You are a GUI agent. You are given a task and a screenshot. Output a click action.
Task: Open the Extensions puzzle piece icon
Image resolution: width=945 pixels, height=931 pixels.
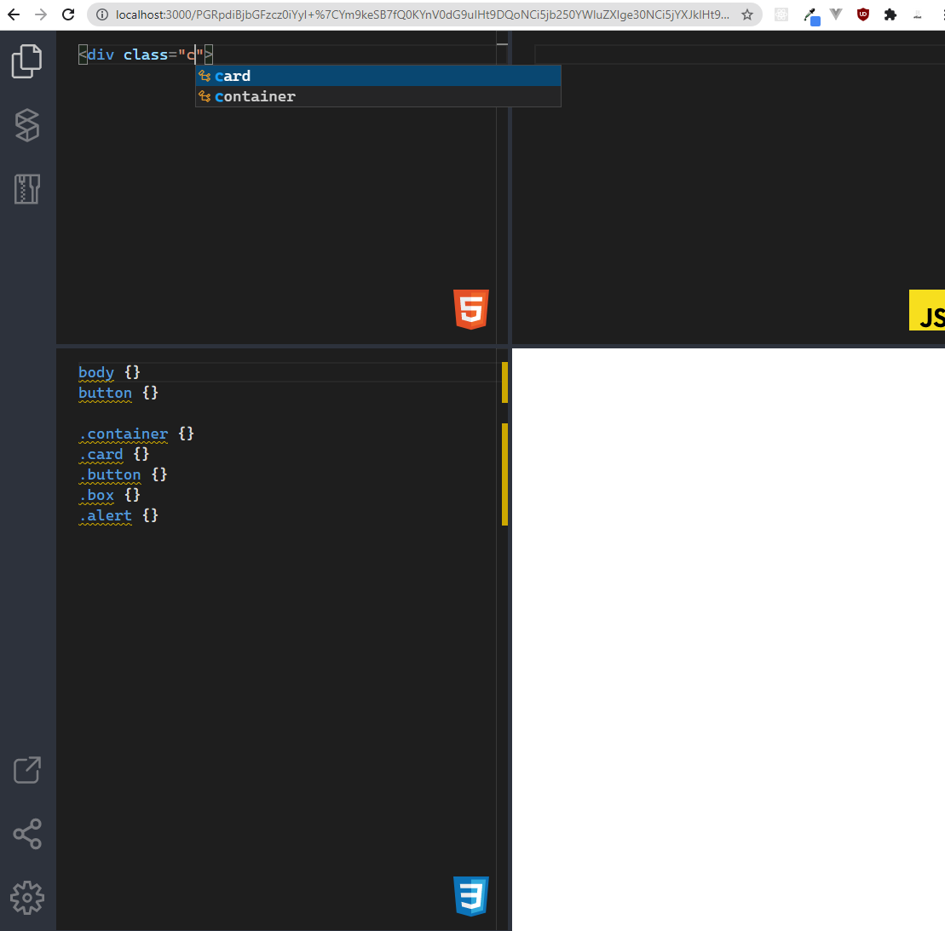pyautogui.click(x=890, y=14)
